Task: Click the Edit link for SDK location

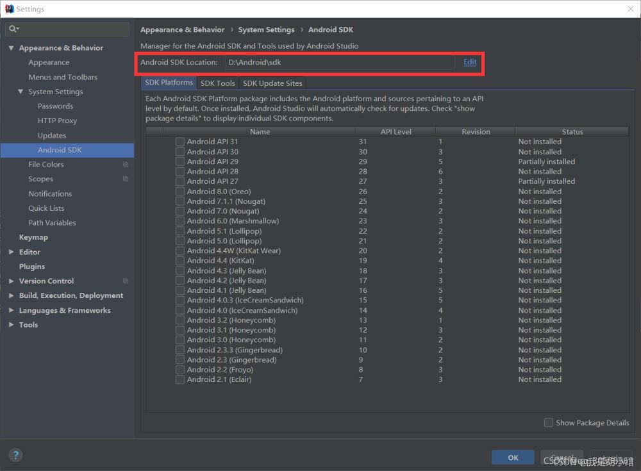Action: click(470, 62)
